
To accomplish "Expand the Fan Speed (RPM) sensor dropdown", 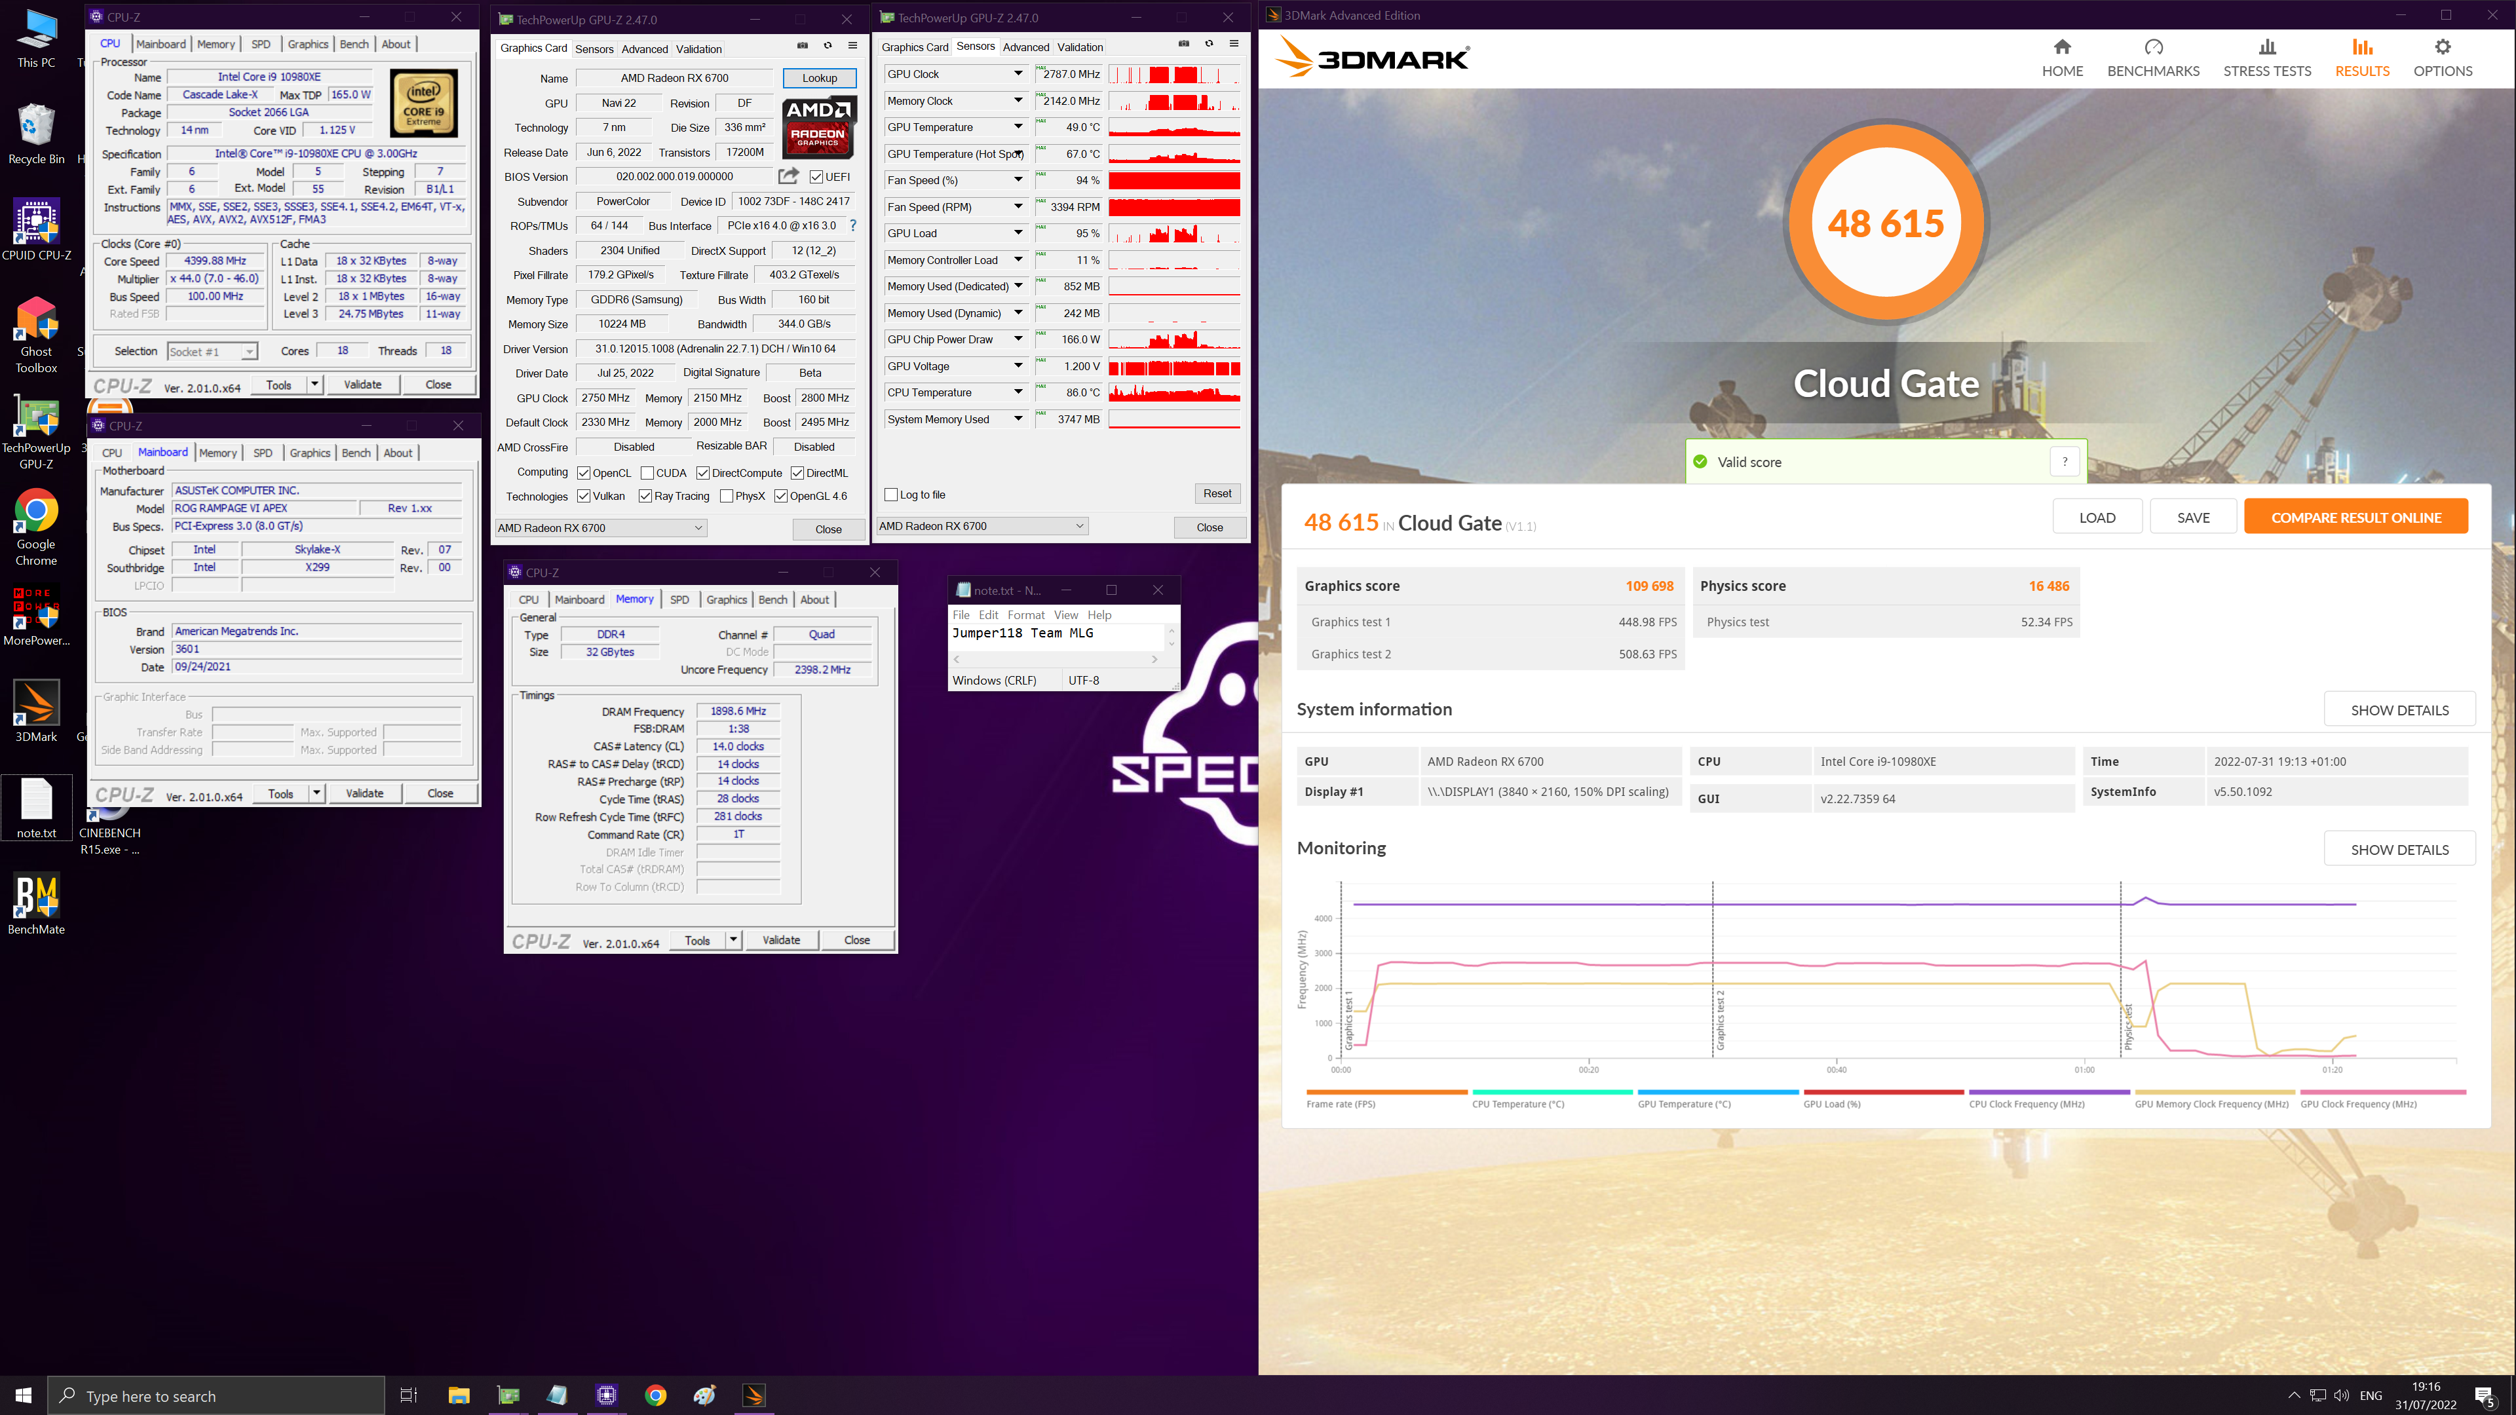I will (1018, 207).
